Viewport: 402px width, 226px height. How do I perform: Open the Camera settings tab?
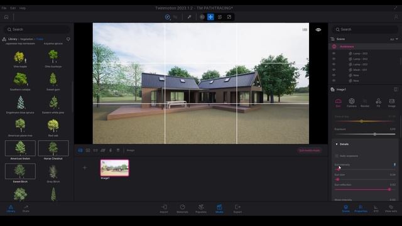352,103
